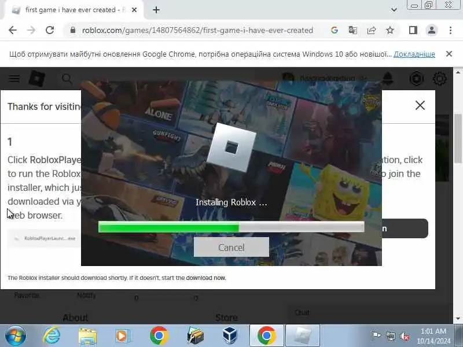Dismiss the Chrome update infobar
The width and height of the screenshot is (463, 347).
click(x=449, y=54)
